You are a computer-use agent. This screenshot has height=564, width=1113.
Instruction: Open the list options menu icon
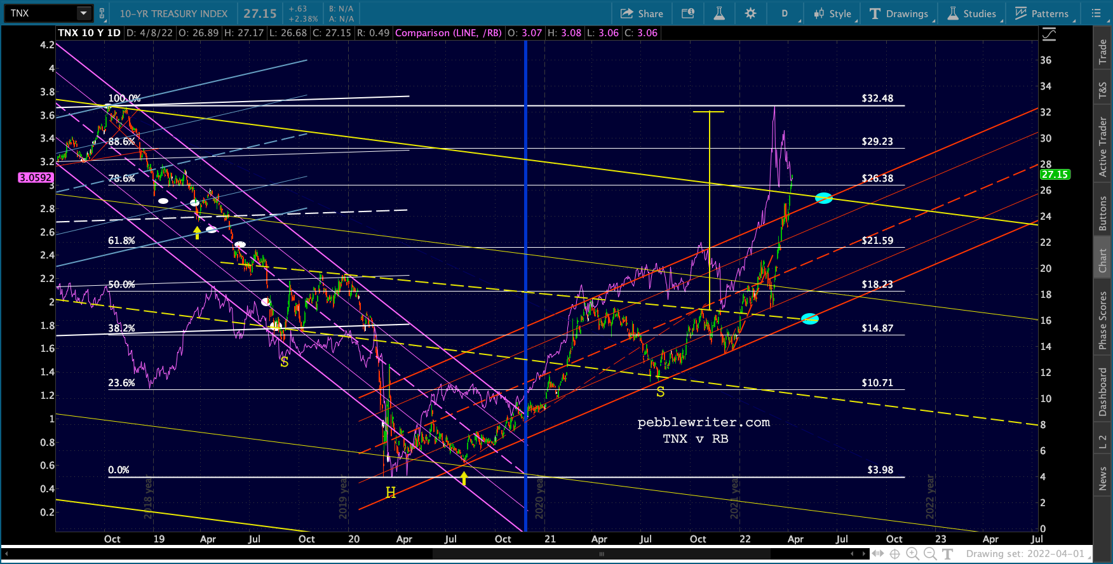[1096, 13]
